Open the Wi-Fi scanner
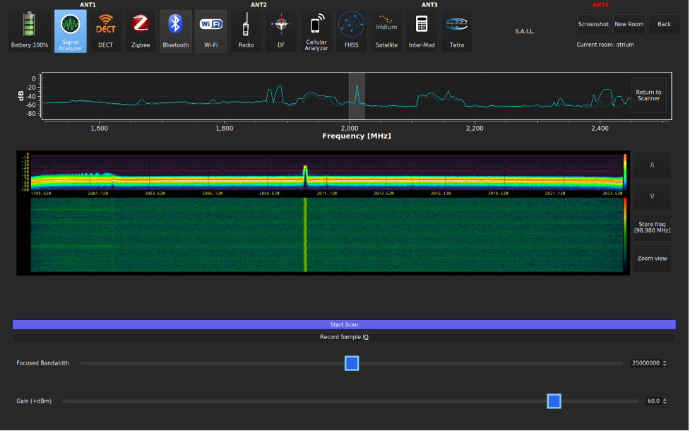690x431 pixels. pyautogui.click(x=210, y=30)
